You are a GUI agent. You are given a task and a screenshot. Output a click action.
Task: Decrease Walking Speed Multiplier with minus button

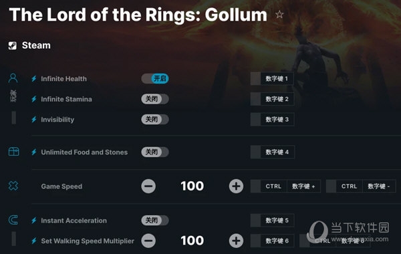[148, 241]
